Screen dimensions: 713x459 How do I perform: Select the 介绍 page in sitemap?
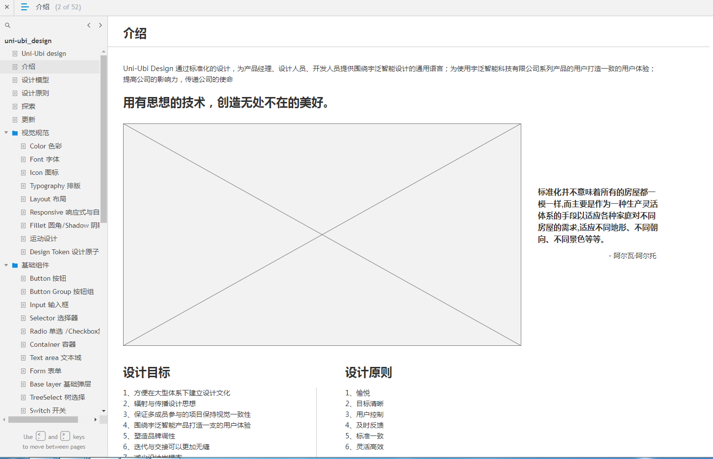[x=28, y=67]
